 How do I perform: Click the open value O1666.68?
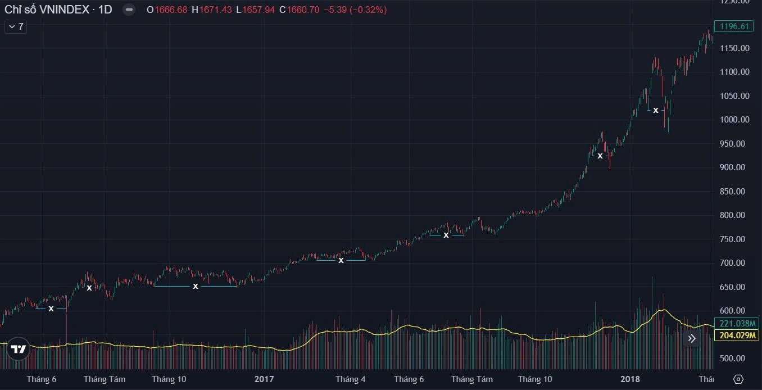[167, 10]
